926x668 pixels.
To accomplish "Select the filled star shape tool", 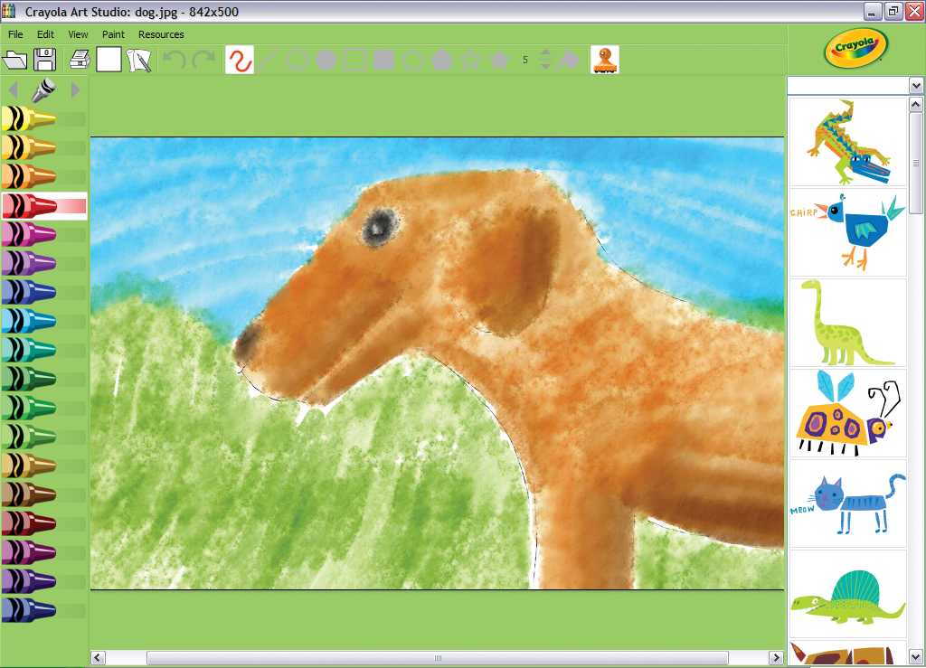I will 500,61.
